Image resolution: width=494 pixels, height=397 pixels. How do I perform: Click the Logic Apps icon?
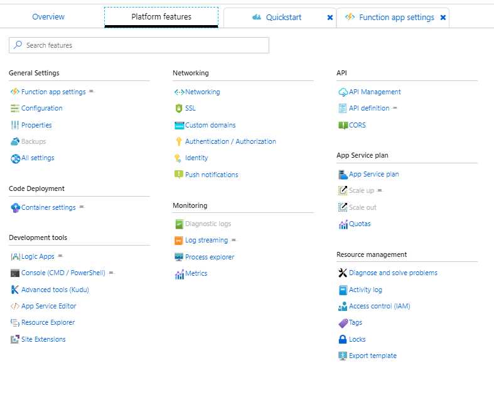point(16,257)
